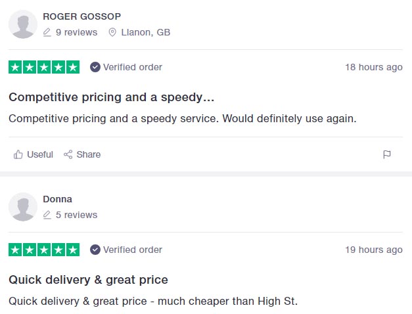Open the Competitive pricing review title

tap(112, 97)
